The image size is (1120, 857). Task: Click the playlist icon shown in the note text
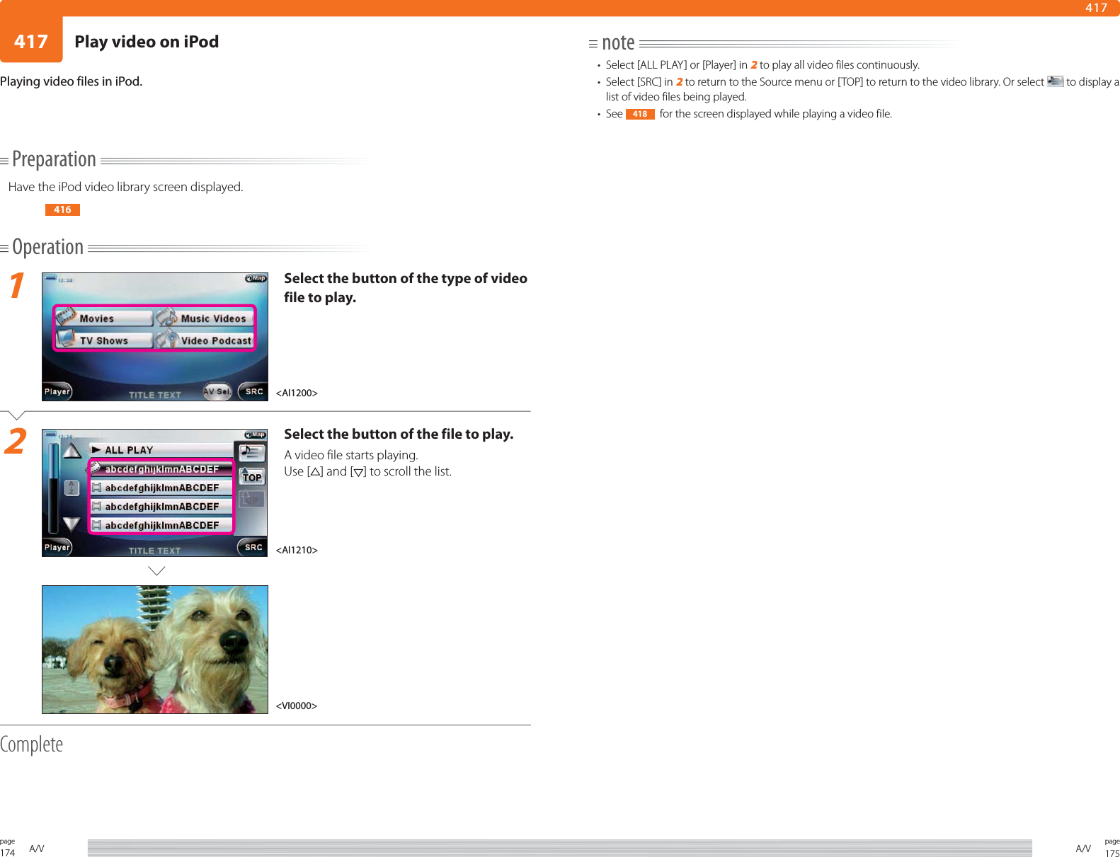click(1055, 81)
